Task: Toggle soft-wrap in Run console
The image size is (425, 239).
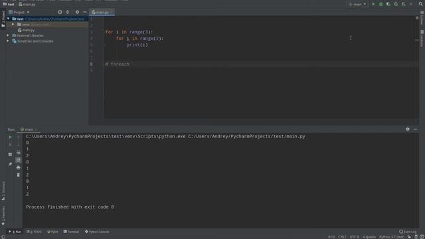Action: (18, 153)
